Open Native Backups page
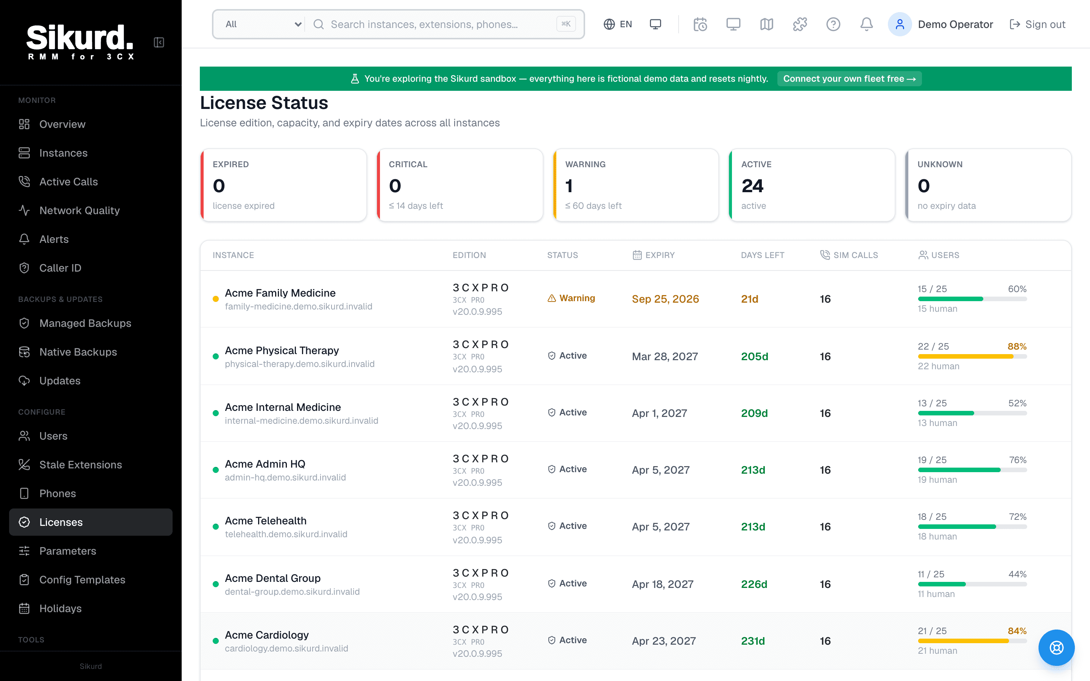Screen dimensions: 1090x681 pyautogui.click(x=90, y=352)
